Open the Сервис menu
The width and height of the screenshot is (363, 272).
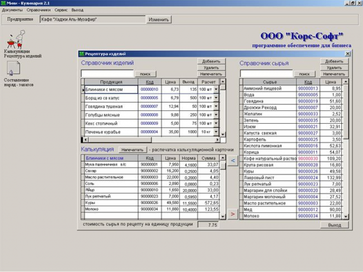pos(61,10)
